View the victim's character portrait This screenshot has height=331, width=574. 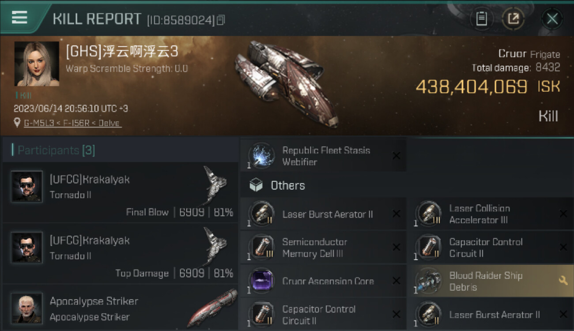[x=37, y=64]
